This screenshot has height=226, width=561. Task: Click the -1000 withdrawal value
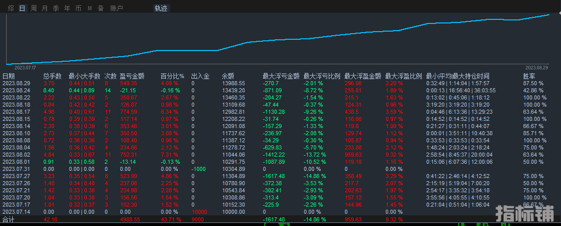(199, 169)
